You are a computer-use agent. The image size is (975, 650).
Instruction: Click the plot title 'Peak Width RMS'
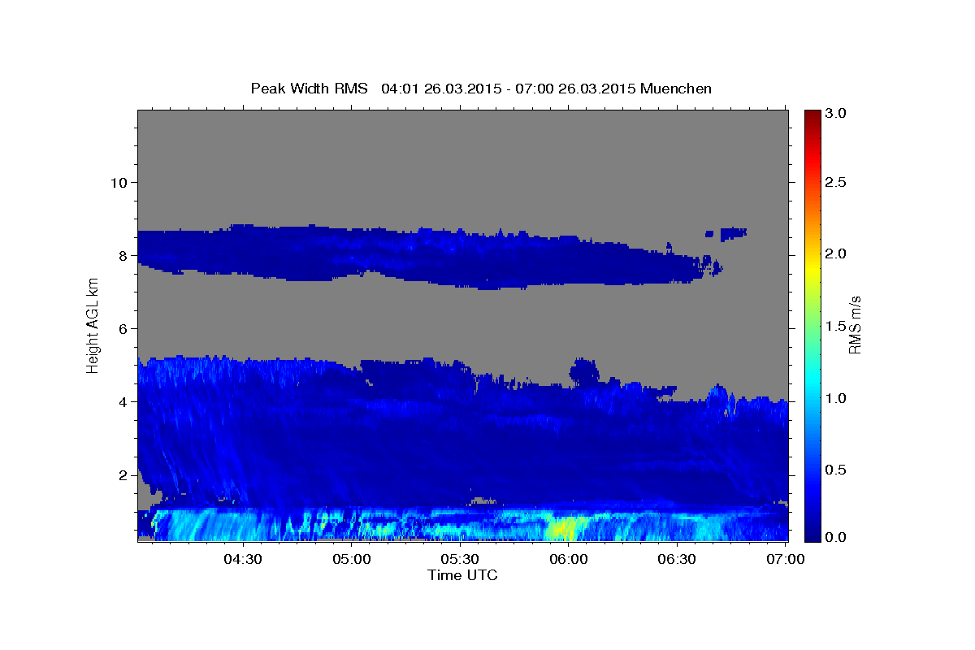[309, 89]
